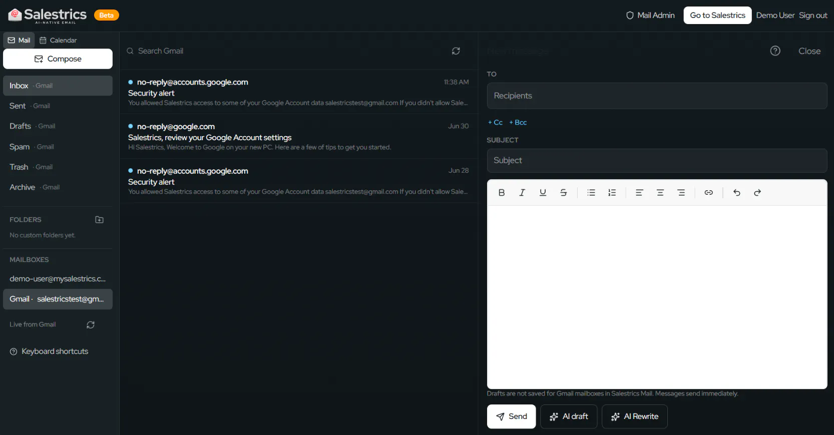The image size is (834, 435).
Task: Undo the last edit in the editor
Action: 737,193
